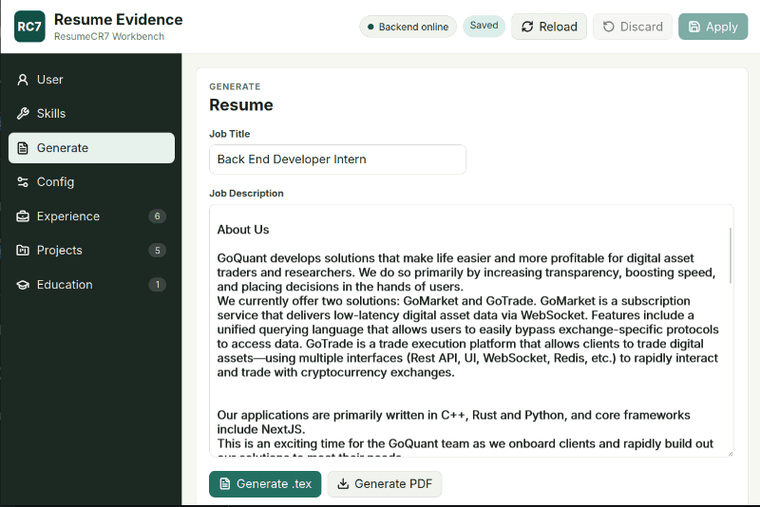The width and height of the screenshot is (760, 507).
Task: Click the Config sliders icon
Action: 22,182
